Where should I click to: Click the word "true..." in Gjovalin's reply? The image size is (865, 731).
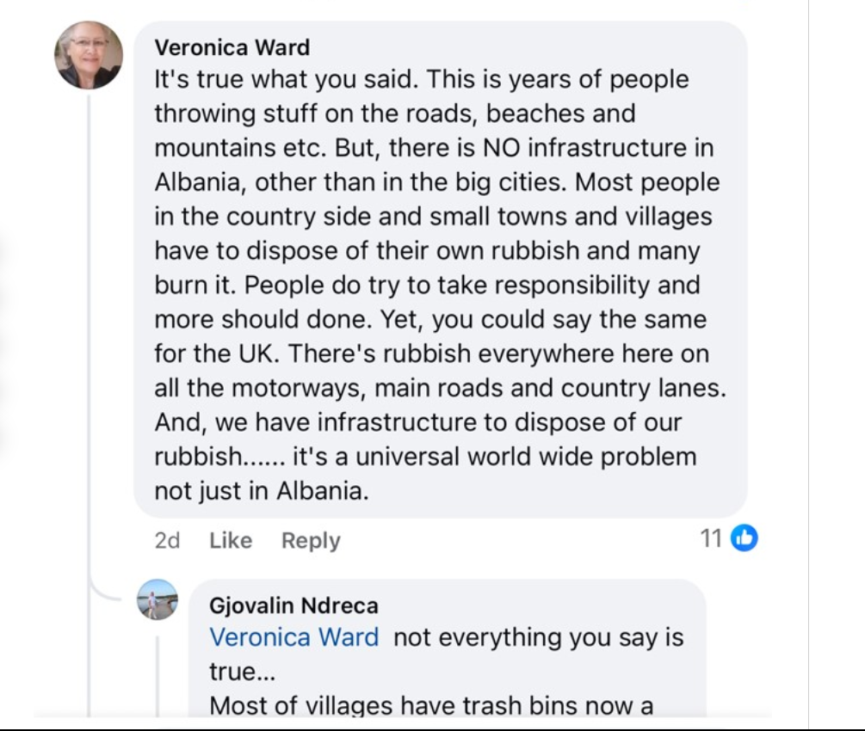(240, 672)
